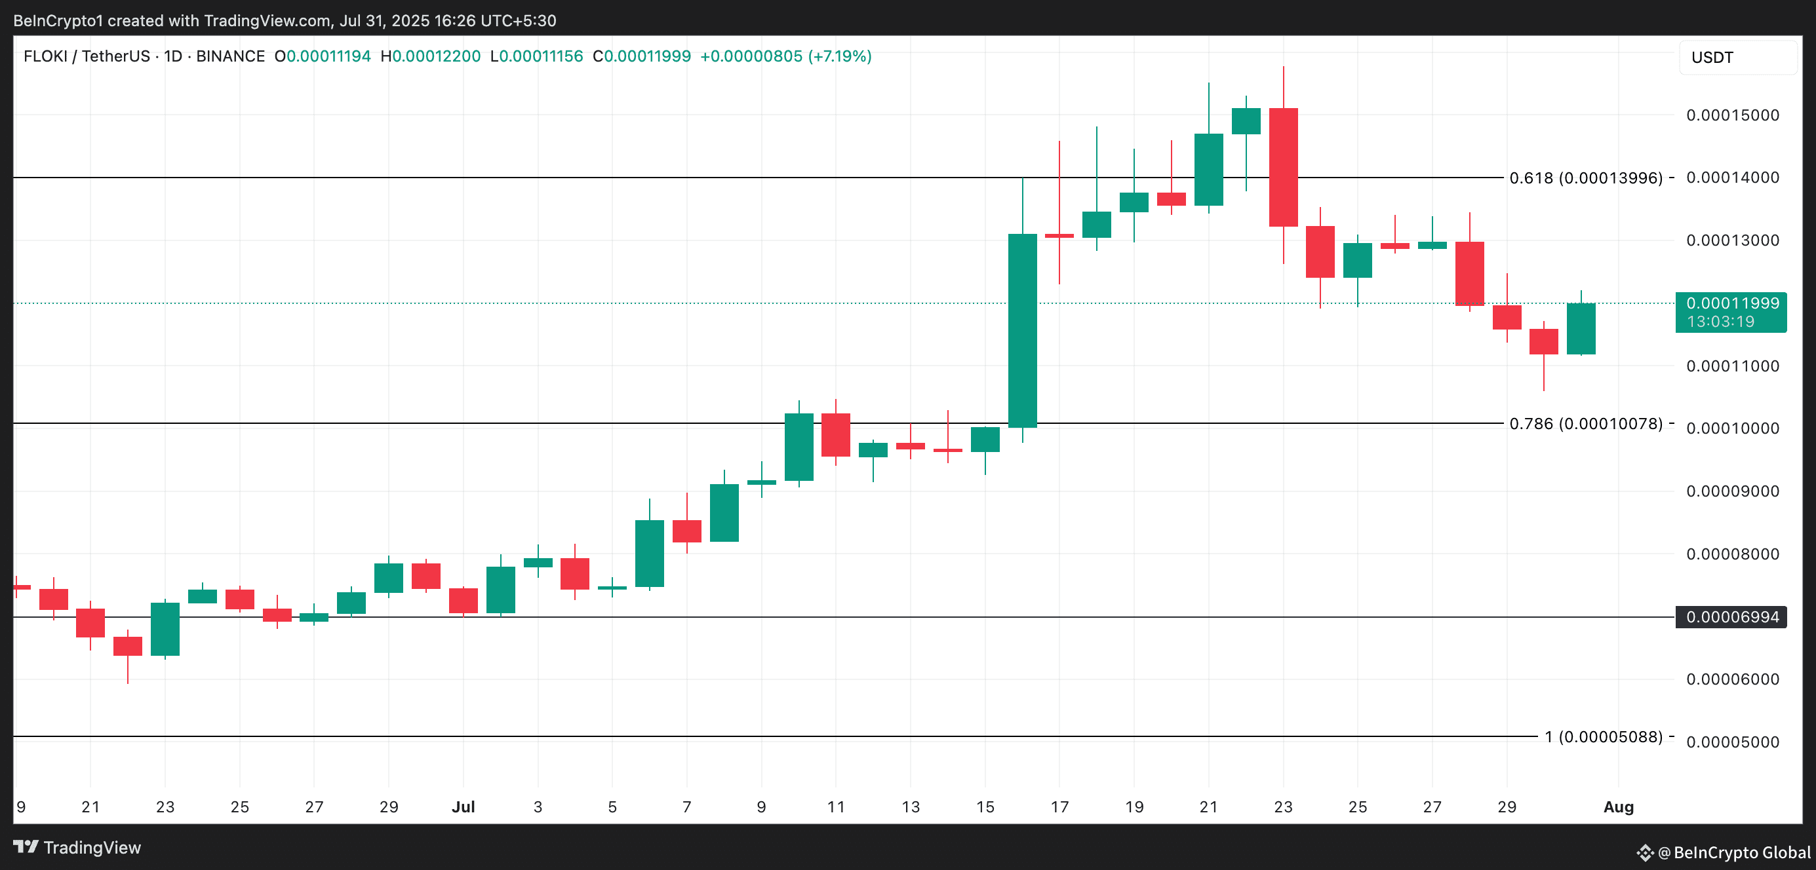Click the BeInCrypto1 created with TradingView.com caption
Viewport: 1816px width, 870px height.
pyautogui.click(x=285, y=20)
